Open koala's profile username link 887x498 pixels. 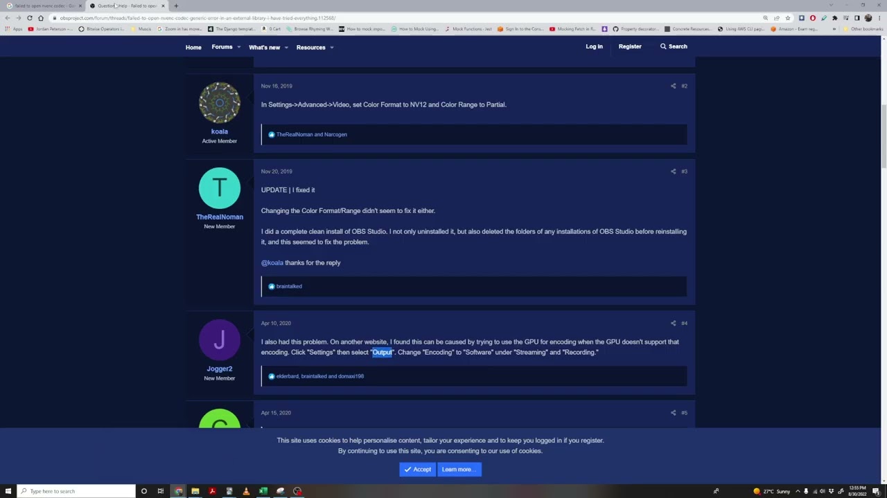219,131
